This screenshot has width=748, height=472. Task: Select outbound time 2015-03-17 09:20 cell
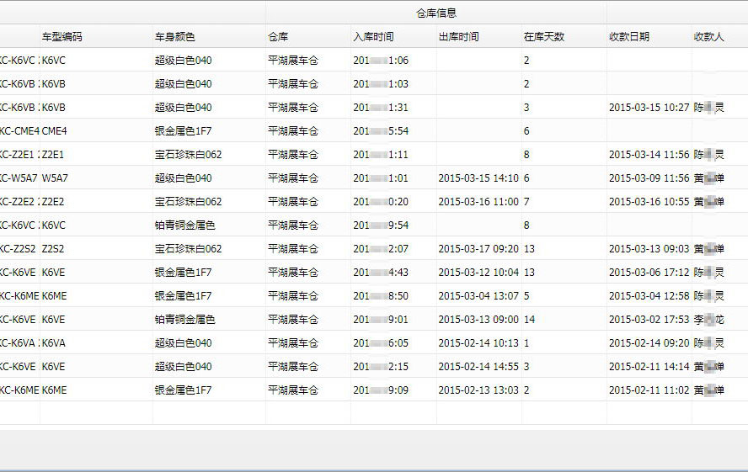click(478, 249)
